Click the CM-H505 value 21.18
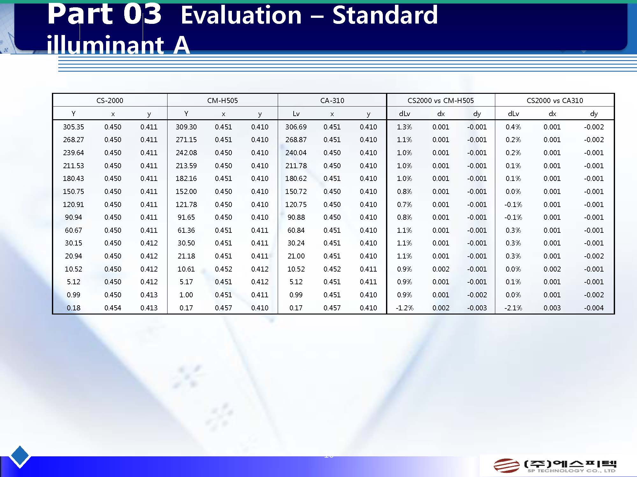637x477 pixels. tap(186, 256)
